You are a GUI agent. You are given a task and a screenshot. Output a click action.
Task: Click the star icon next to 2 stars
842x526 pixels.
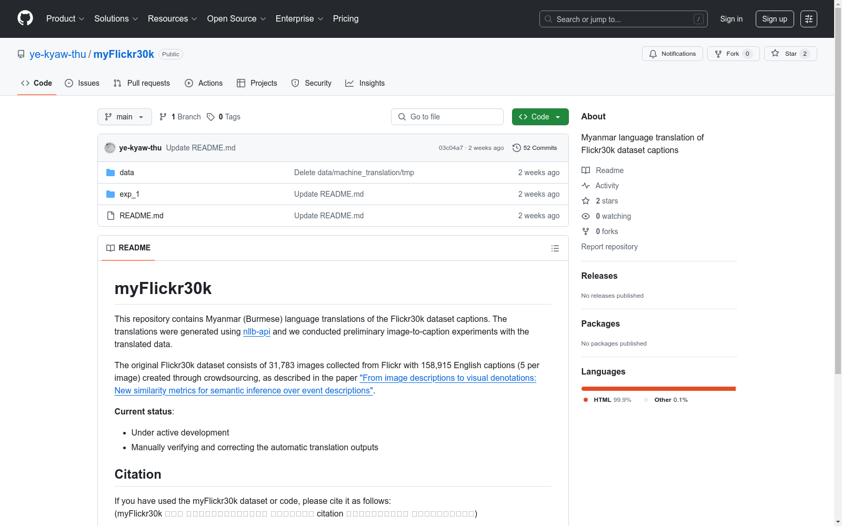(x=586, y=201)
